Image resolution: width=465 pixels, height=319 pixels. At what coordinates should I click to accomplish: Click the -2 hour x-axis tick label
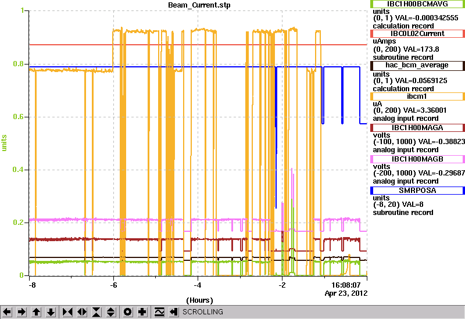tap(282, 285)
